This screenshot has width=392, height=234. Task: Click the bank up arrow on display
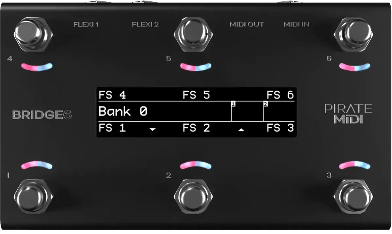[x=241, y=129]
